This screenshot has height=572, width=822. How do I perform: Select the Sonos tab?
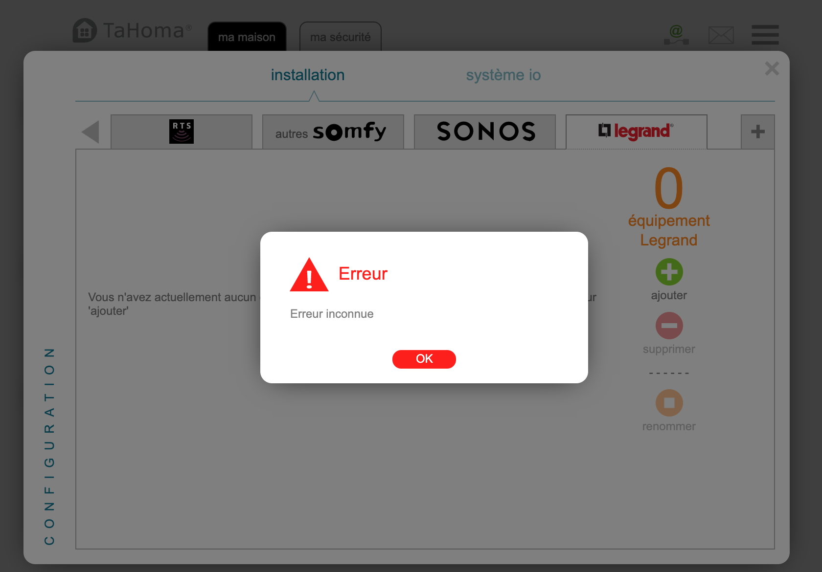(x=485, y=132)
